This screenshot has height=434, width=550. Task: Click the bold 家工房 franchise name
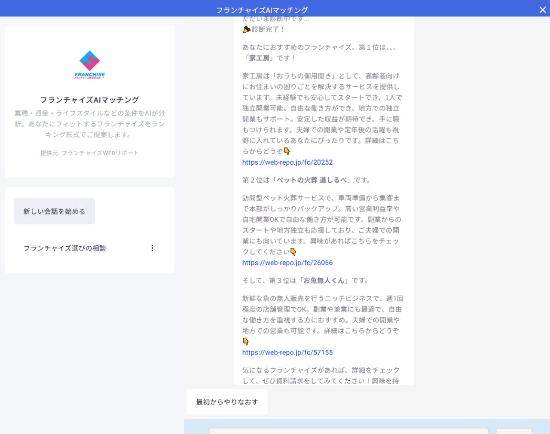(x=260, y=58)
